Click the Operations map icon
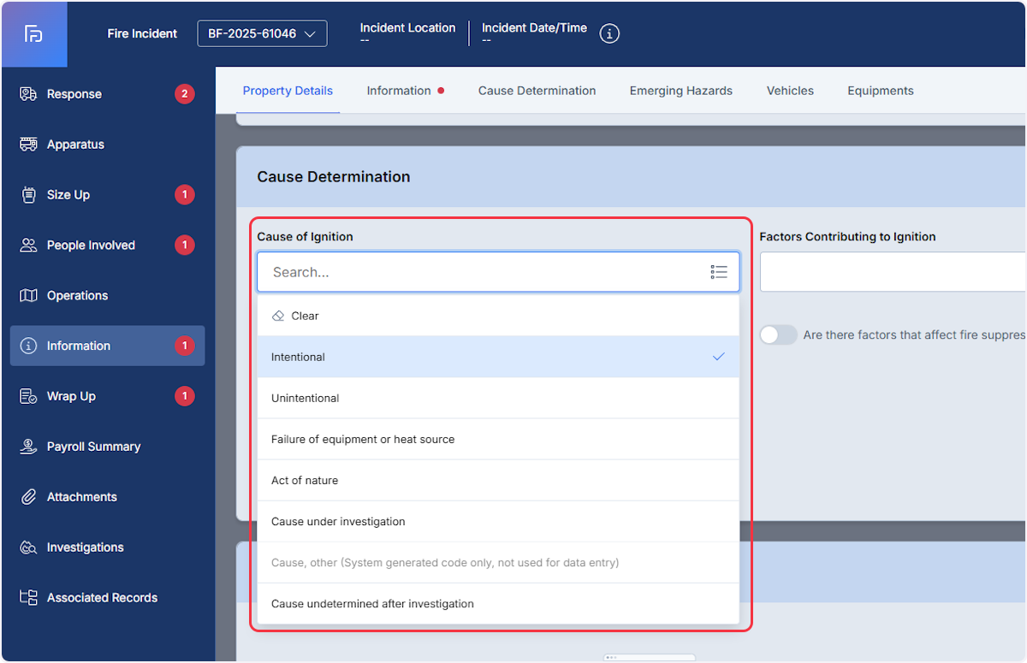Viewport: 1027px width, 663px height. 28,296
